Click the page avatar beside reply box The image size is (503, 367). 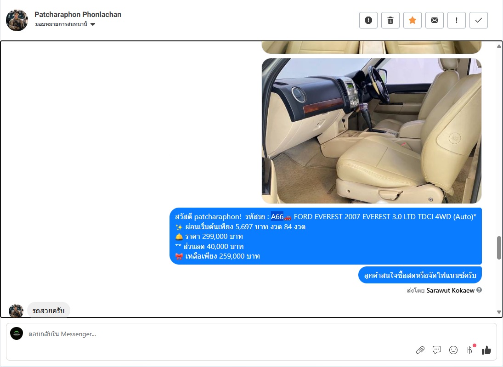[17, 333]
